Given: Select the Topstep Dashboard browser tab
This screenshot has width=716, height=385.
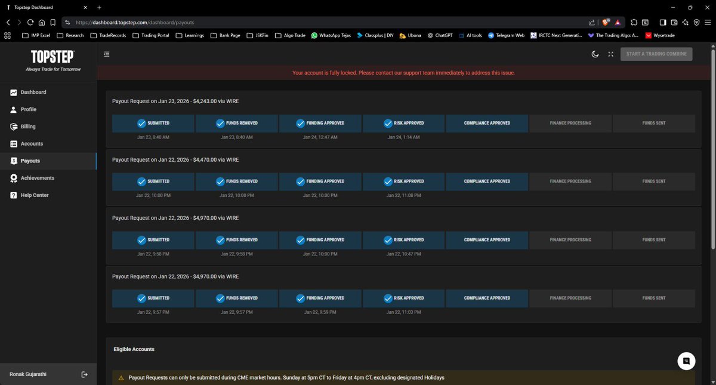Looking at the screenshot, I should (x=47, y=7).
